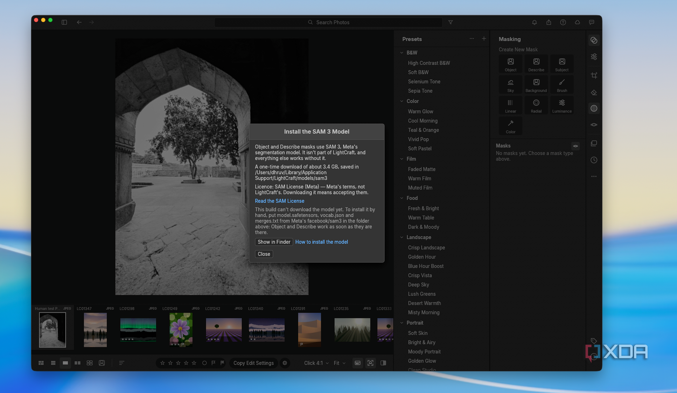This screenshot has height=393, width=677.
Task: Click Copy Edit Settings button
Action: tap(253, 363)
